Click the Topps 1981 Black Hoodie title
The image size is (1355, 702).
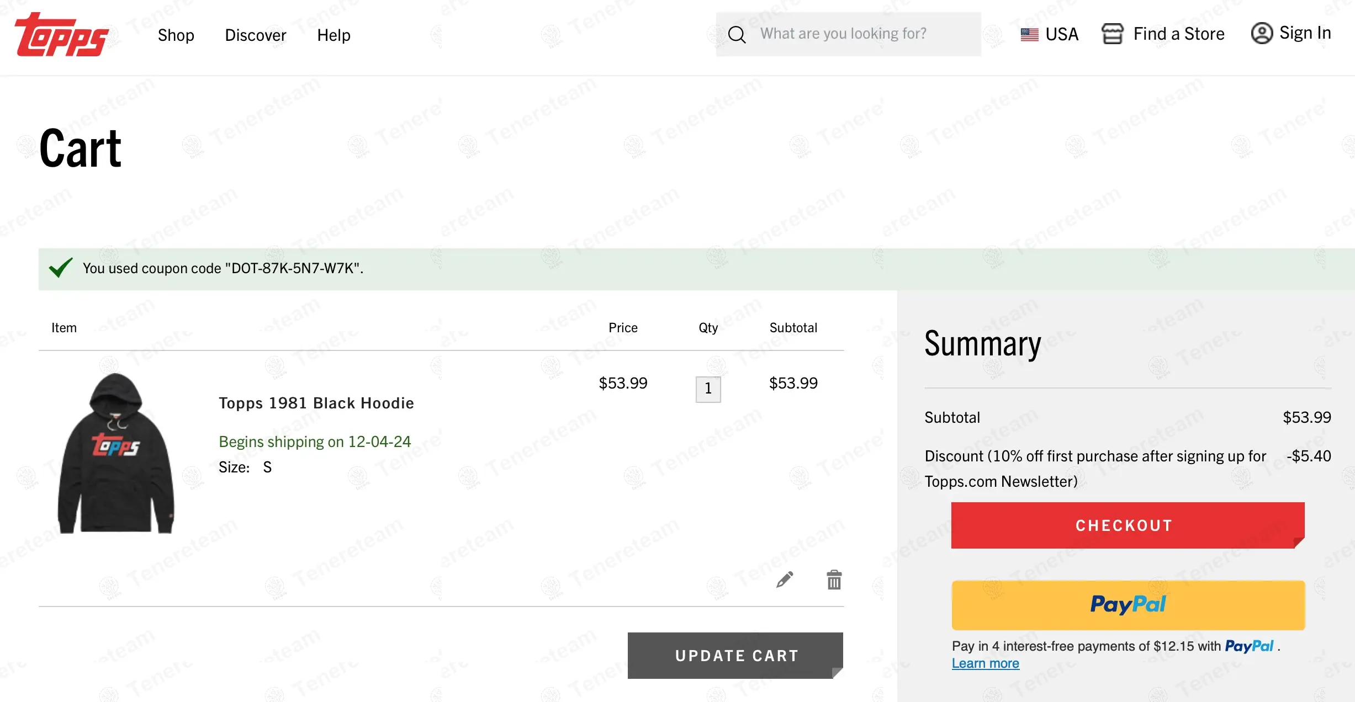pyautogui.click(x=316, y=403)
